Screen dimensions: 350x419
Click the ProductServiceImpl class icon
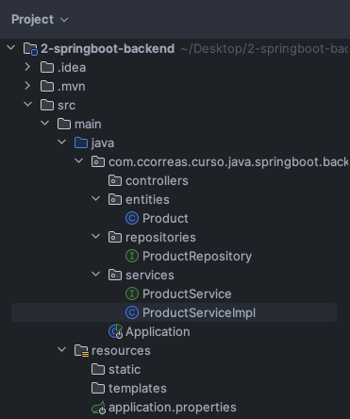(132, 312)
